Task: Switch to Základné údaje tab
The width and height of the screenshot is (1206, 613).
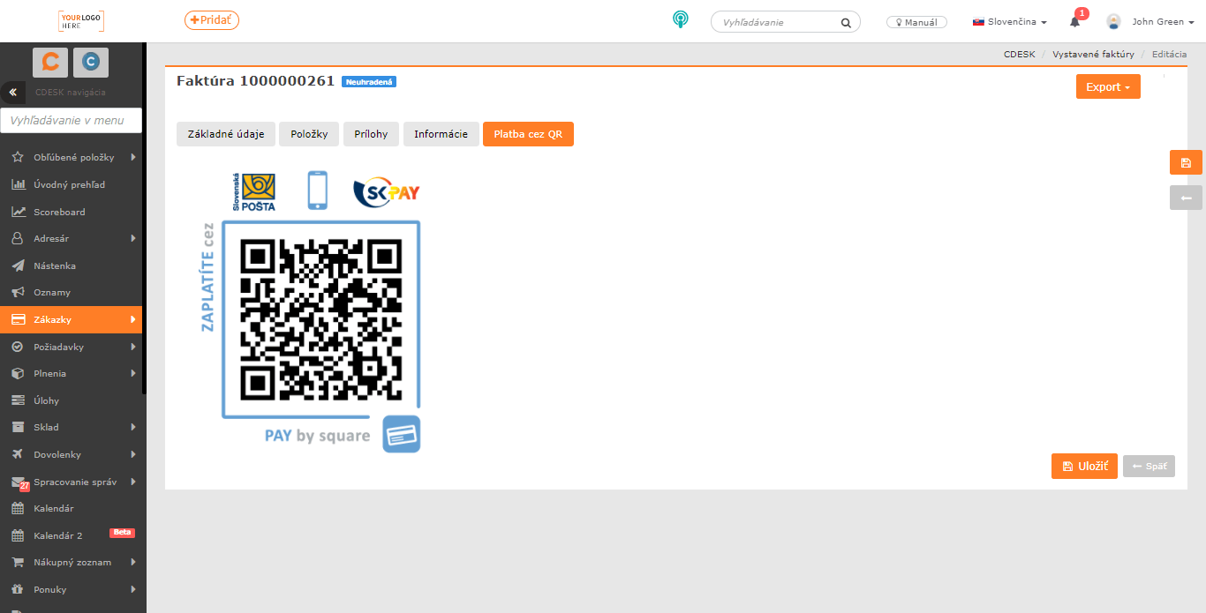Action: click(x=226, y=134)
